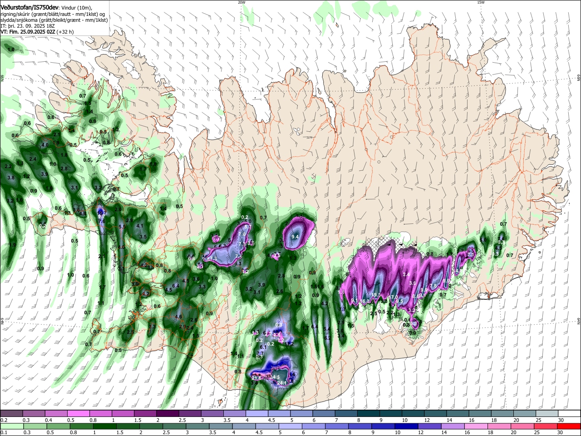Click the 21.6 precipitation value on south coast

pos(256,378)
